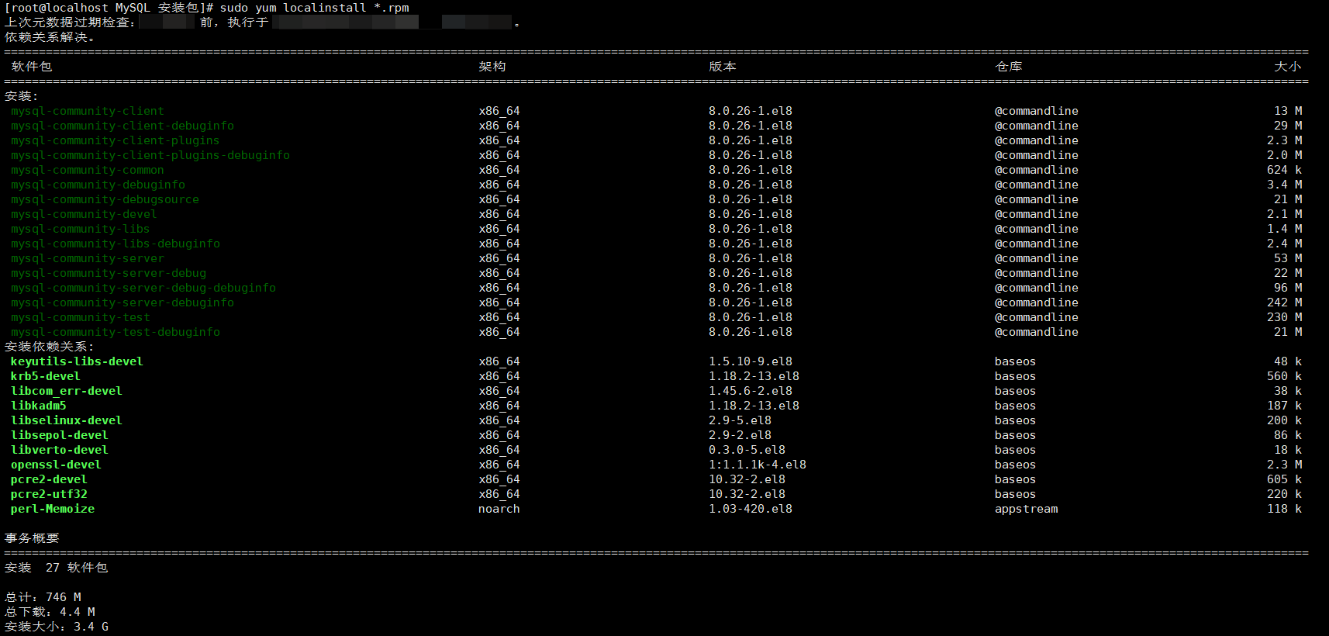Click libkadm5 dependency name

39,406
